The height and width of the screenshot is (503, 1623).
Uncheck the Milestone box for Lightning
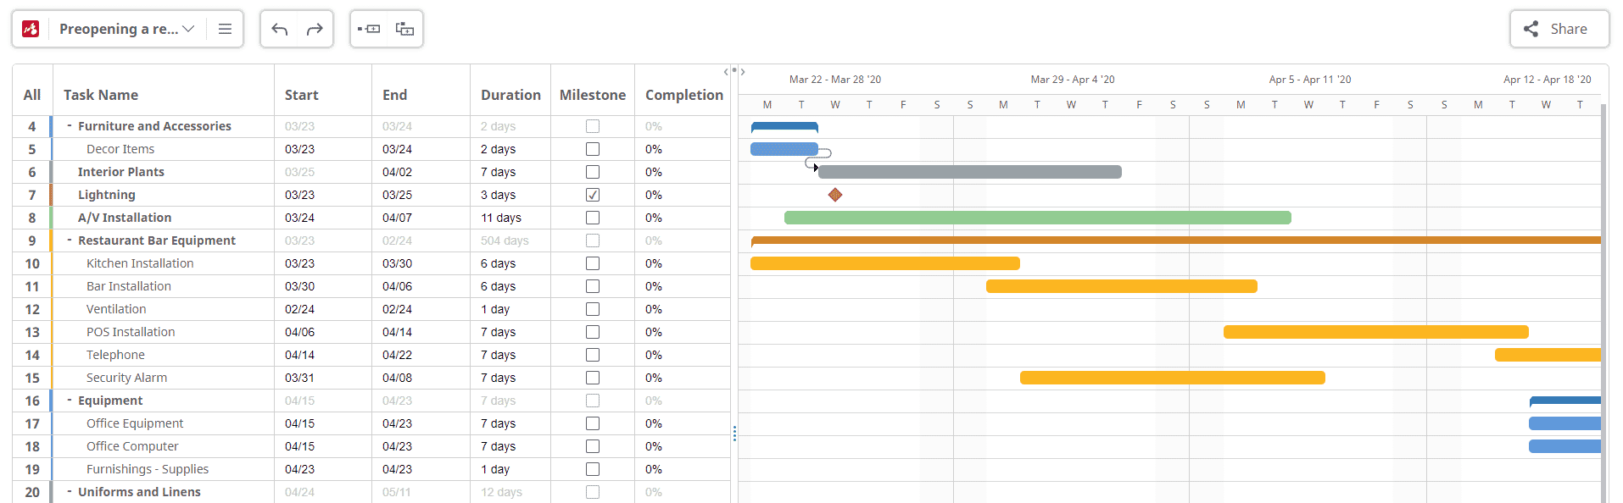(x=592, y=194)
